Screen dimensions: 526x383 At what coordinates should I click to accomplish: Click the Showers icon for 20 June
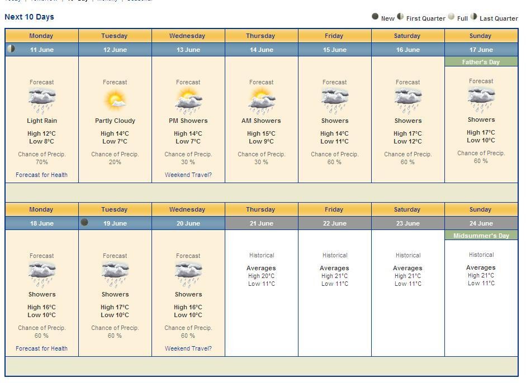pos(188,275)
